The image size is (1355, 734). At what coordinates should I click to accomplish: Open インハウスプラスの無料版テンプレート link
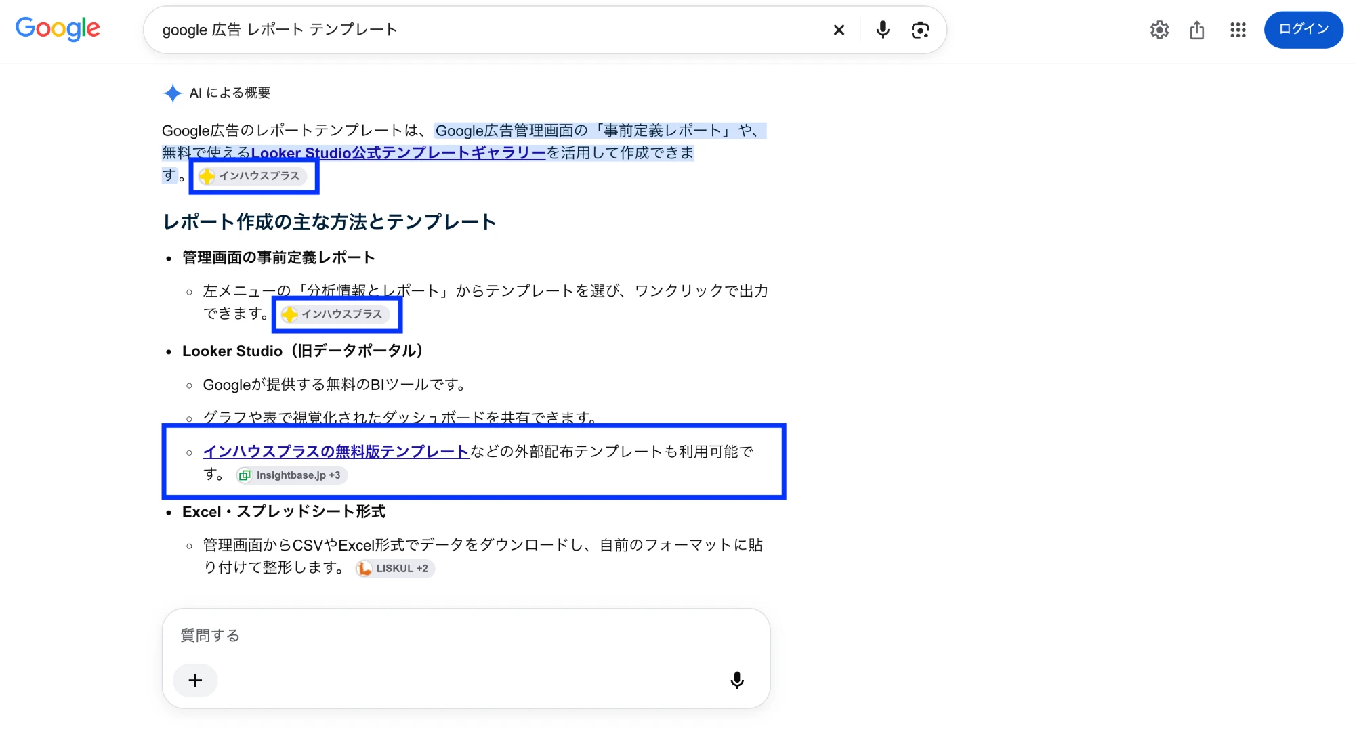tap(336, 452)
